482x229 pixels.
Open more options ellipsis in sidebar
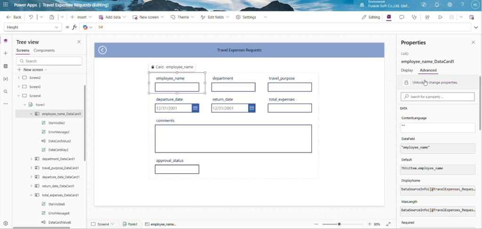[x=6, y=104]
